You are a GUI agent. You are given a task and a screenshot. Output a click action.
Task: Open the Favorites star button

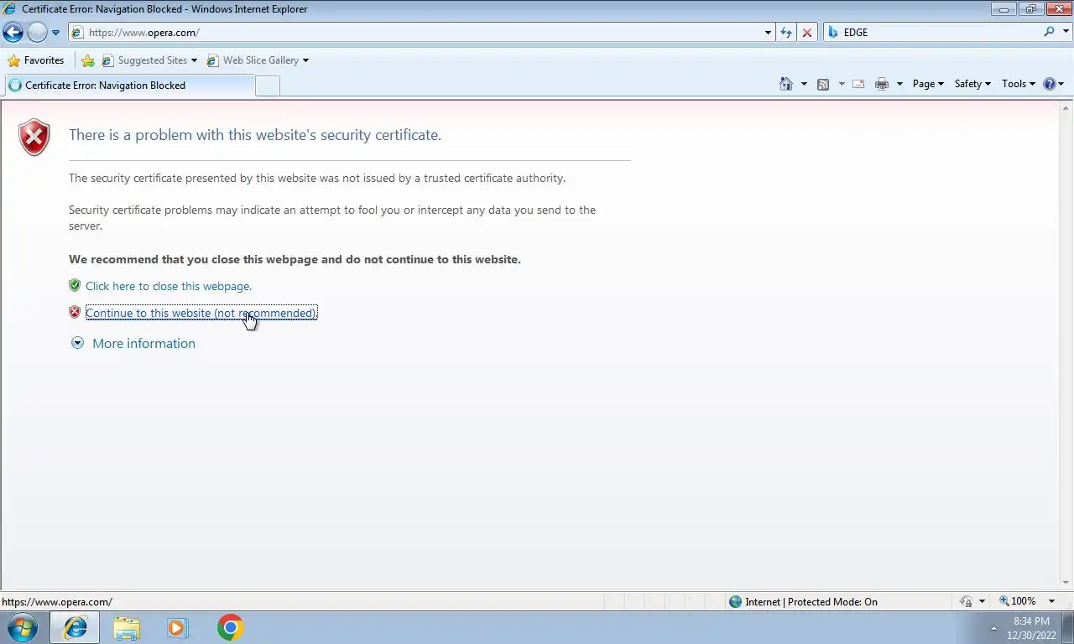36,60
